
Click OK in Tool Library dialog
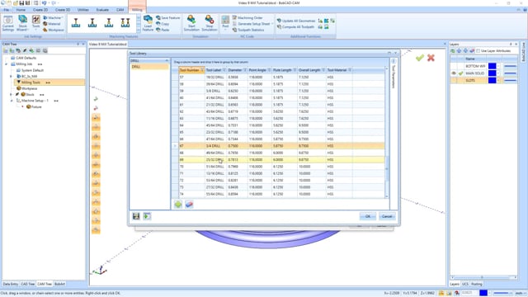tap(368, 216)
